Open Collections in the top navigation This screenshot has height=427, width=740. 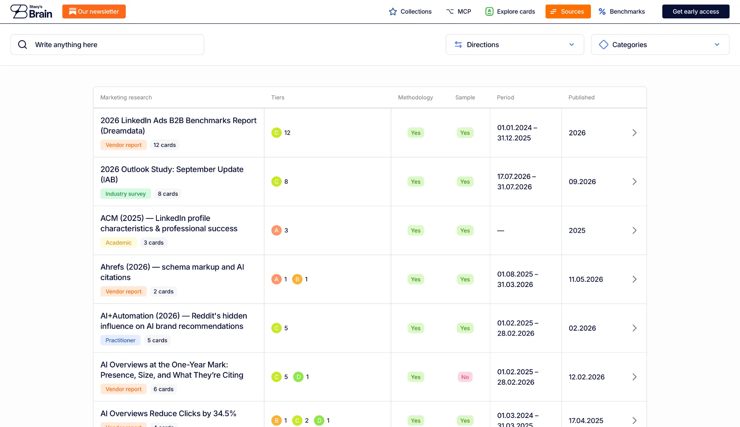410,12
